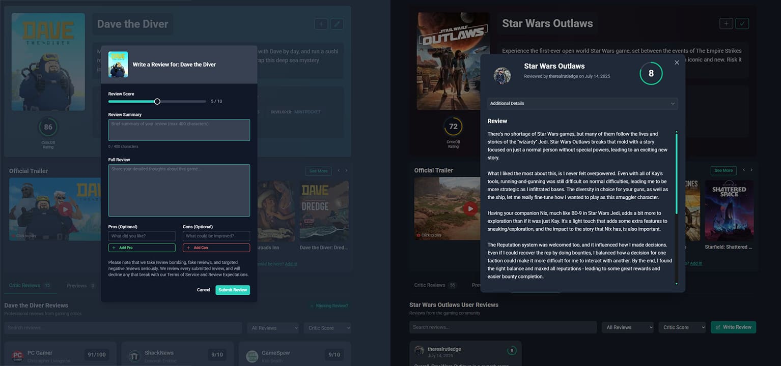
Task: Go to next item in Dave the Diver carousel
Action: pyautogui.click(x=346, y=171)
